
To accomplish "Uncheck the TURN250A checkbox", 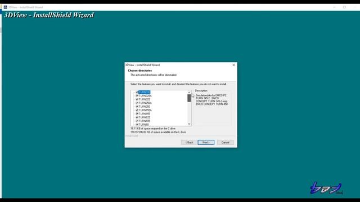I will (137, 103).
